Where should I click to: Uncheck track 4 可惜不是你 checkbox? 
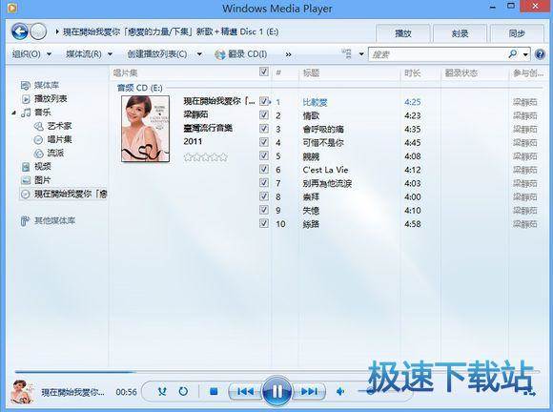click(264, 142)
